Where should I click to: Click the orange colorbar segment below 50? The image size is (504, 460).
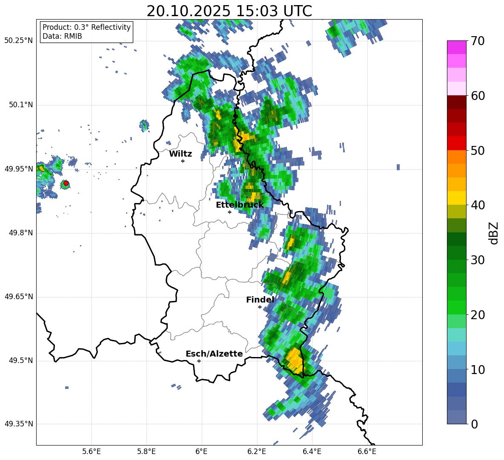pos(456,157)
